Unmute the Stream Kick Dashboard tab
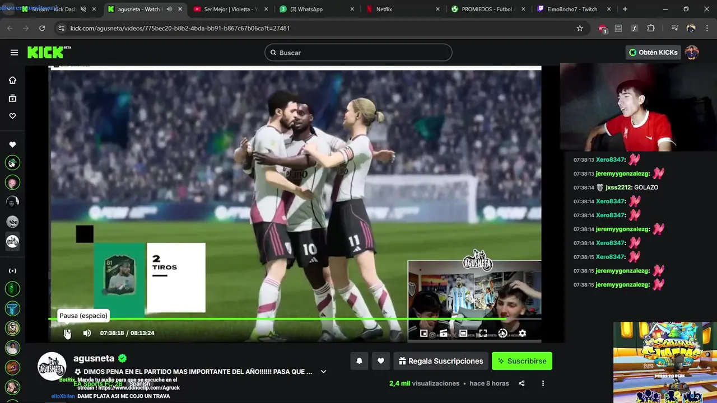 (x=83, y=10)
